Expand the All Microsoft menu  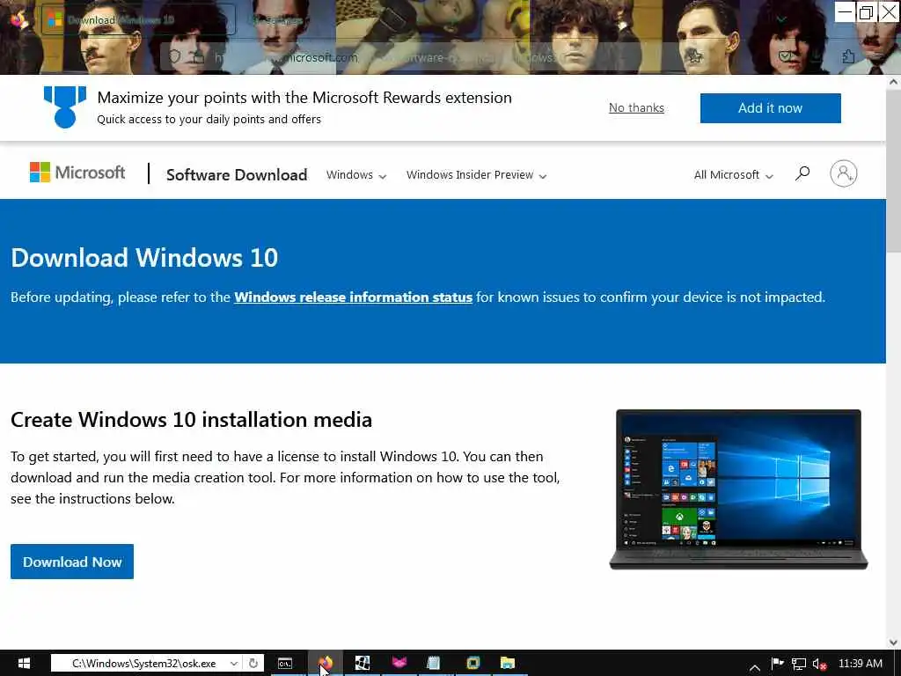(733, 175)
